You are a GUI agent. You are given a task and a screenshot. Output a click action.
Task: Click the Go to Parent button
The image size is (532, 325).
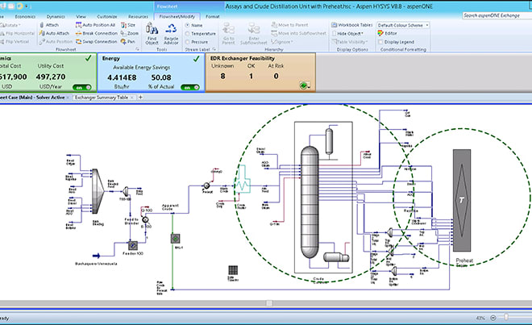pyautogui.click(x=228, y=34)
